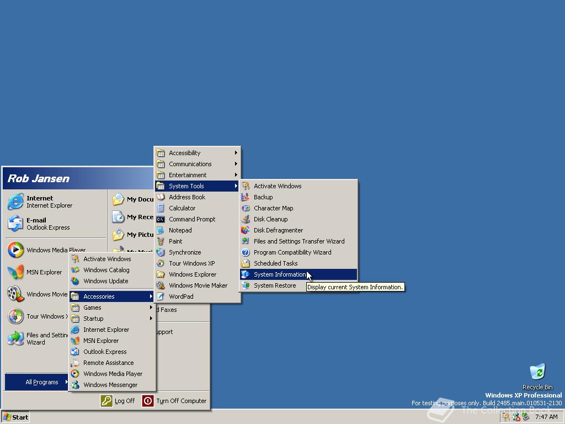Select Disk Cleanup menu entry

click(299, 219)
